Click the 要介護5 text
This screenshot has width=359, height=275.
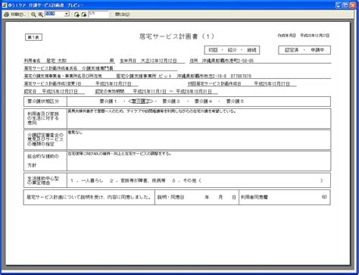click(x=235, y=102)
